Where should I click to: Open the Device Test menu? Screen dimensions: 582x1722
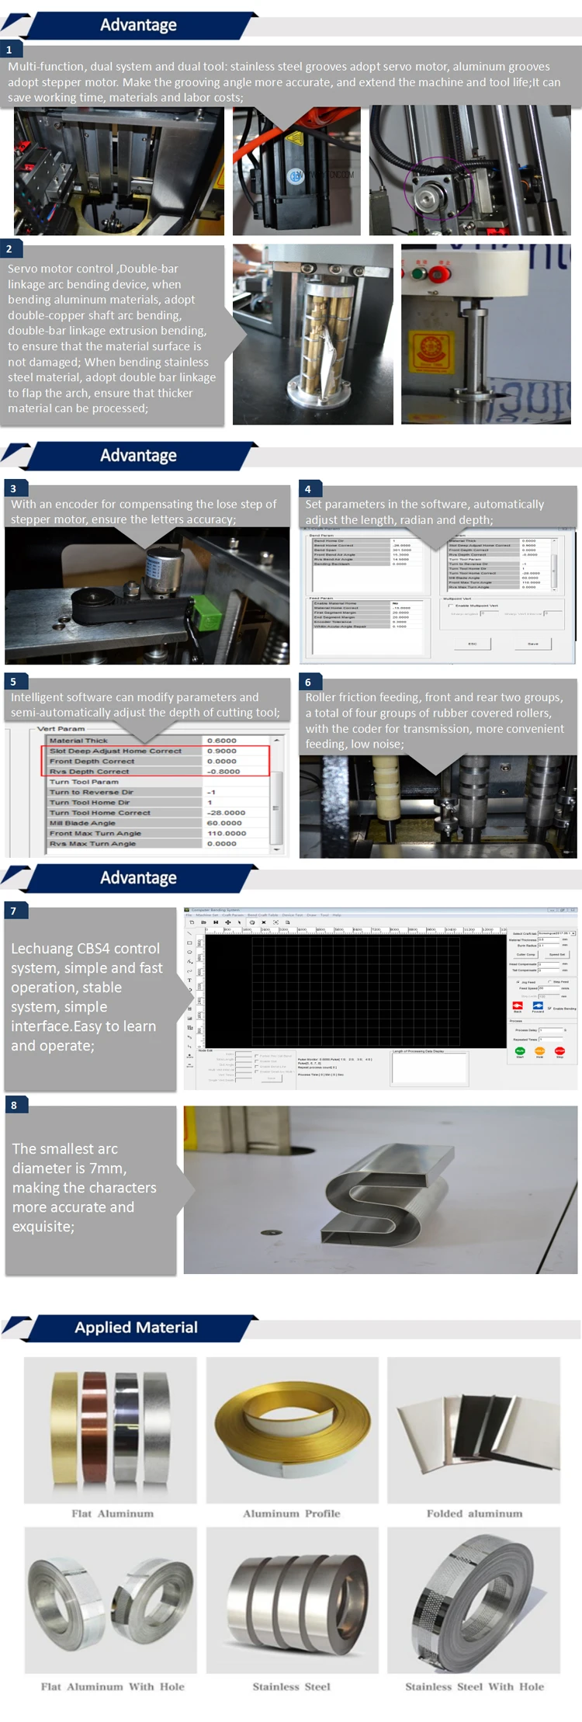click(293, 915)
